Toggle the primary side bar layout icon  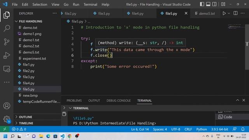coord(202,4)
